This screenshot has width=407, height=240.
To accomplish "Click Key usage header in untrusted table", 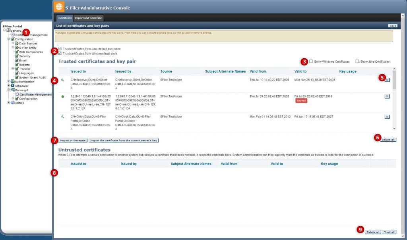I will click(329, 164).
